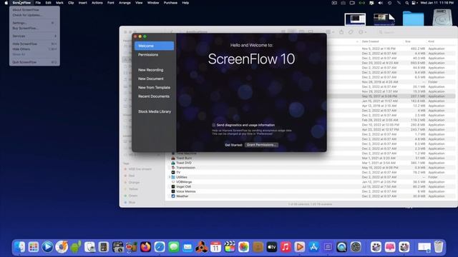The height and width of the screenshot is (257, 458).
Task: Launch Firefox from the Dock
Action: click(x=145, y=247)
